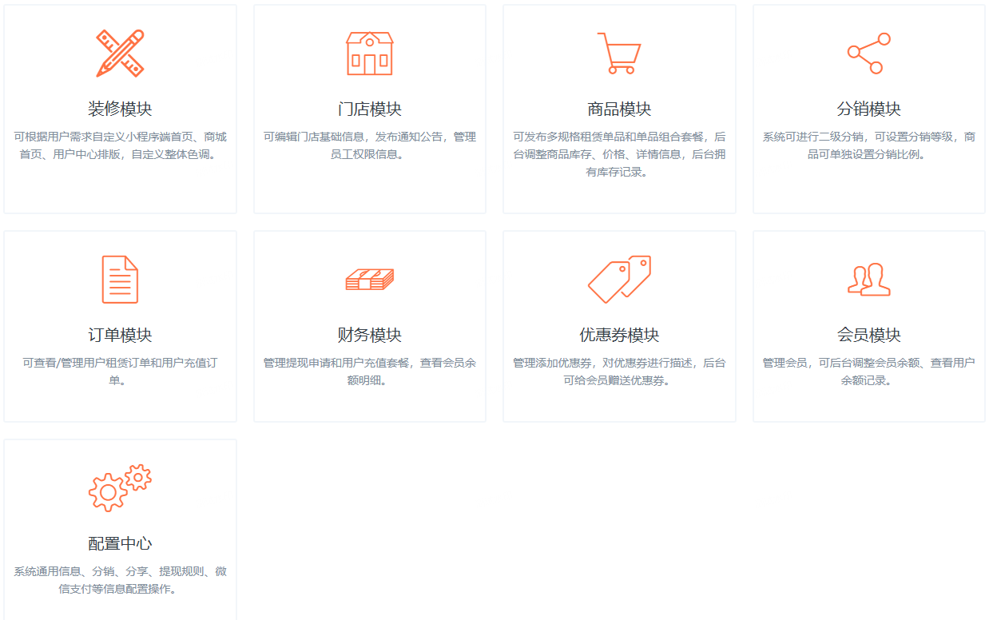Click the 商品模块 description about 库存记录
Image resolution: width=989 pixels, height=620 pixels.
619,154
